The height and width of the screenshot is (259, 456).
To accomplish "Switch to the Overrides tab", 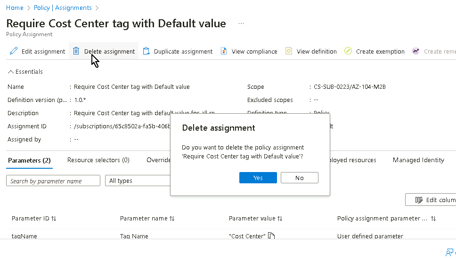I will [x=158, y=160].
